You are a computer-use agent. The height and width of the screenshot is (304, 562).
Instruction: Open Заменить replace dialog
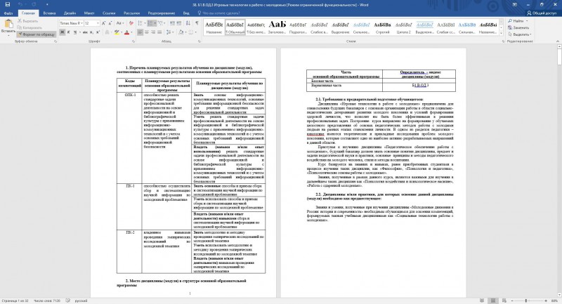click(x=518, y=27)
